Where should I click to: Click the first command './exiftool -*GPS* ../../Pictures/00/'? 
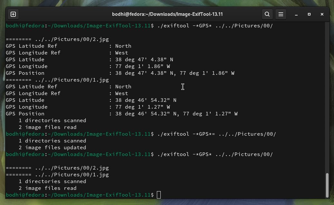tap(215, 26)
